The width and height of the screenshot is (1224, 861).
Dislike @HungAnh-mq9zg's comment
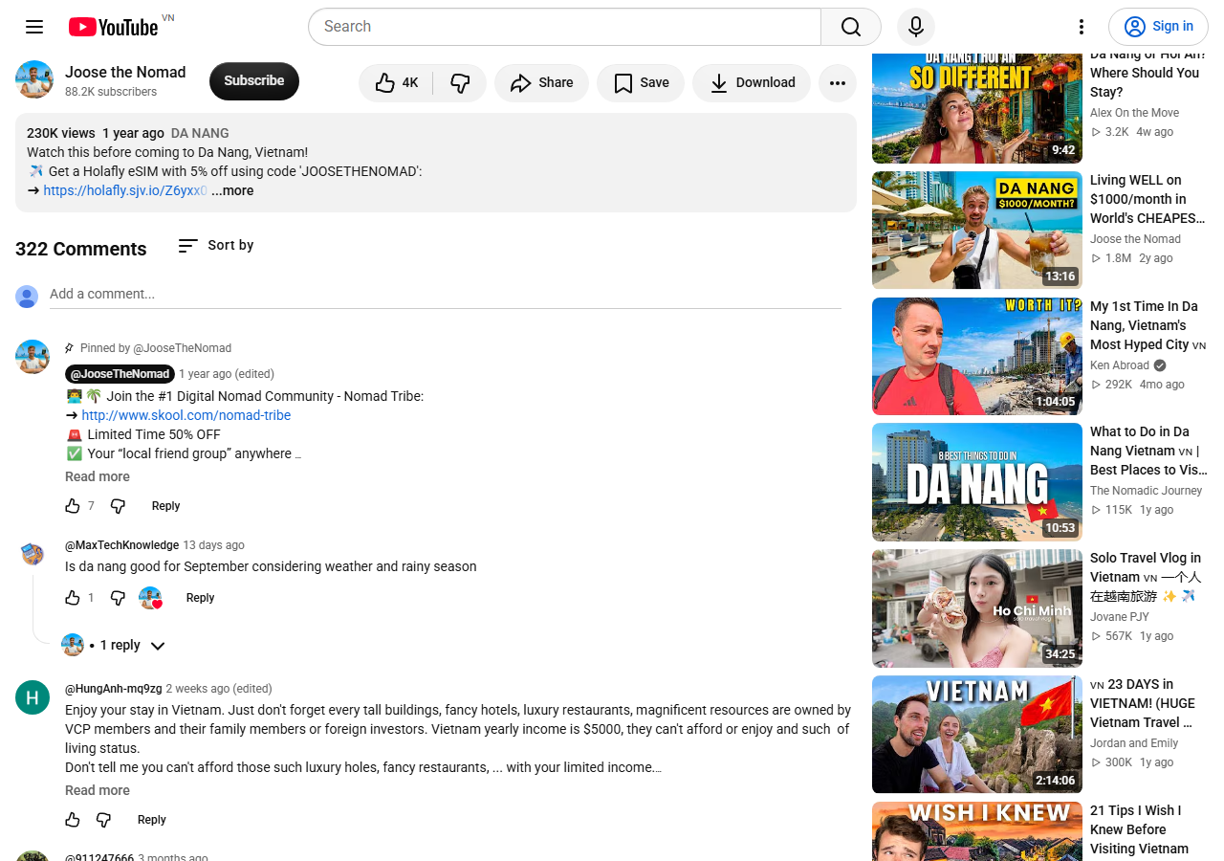pyautogui.click(x=103, y=819)
